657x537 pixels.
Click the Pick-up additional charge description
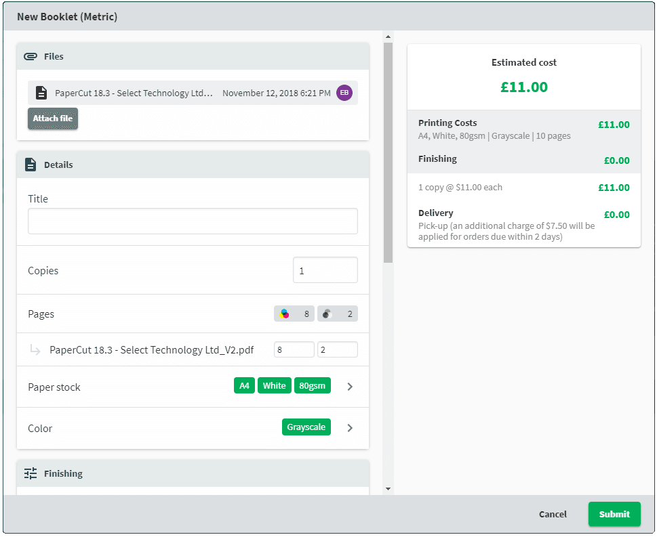(506, 231)
